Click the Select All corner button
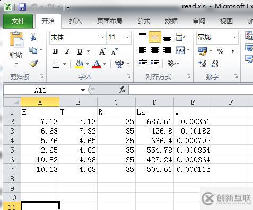The image size is (253, 210). [x=12, y=102]
